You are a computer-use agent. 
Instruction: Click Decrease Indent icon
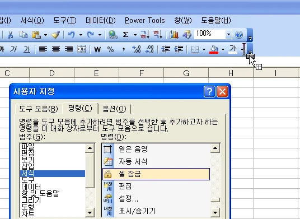166,49
